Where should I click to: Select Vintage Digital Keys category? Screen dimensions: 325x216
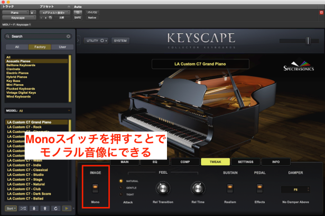point(36,93)
